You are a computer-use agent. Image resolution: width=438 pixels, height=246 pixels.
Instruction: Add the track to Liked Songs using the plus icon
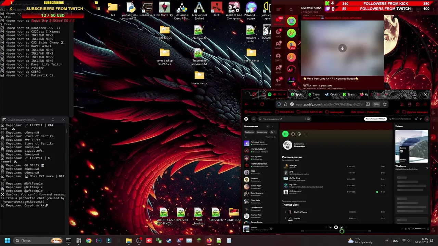[x=293, y=134]
